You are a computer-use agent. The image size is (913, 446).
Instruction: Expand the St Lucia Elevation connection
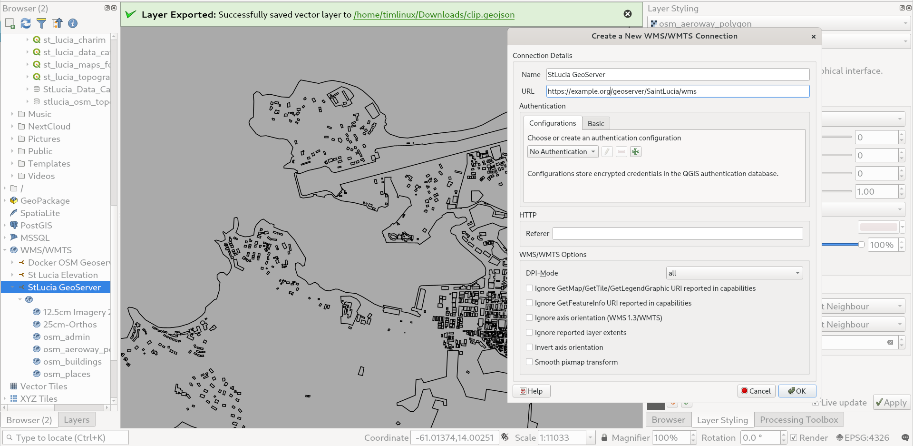point(12,275)
